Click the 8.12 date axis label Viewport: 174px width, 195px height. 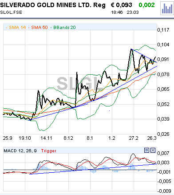tap(68, 138)
